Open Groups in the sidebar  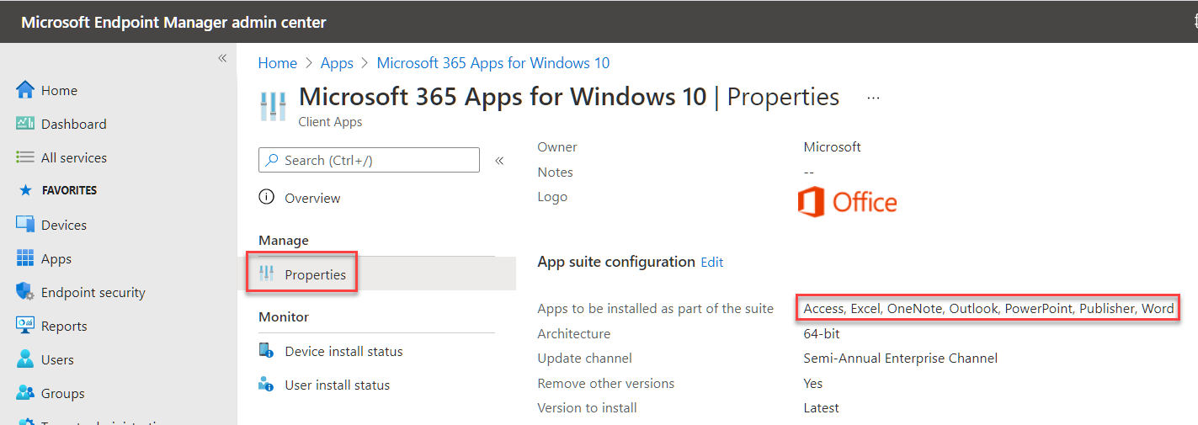[x=63, y=393]
